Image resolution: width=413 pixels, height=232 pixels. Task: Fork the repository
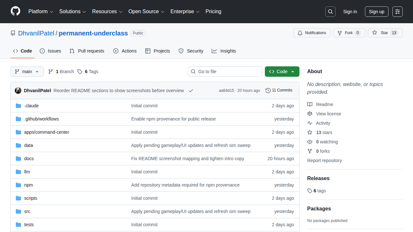click(x=345, y=33)
